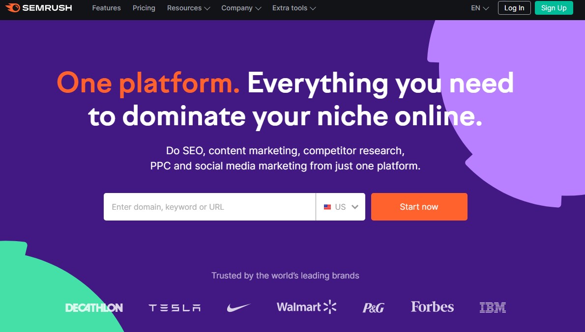Click the Tesla brand logo
The image size is (585, 332).
(175, 306)
